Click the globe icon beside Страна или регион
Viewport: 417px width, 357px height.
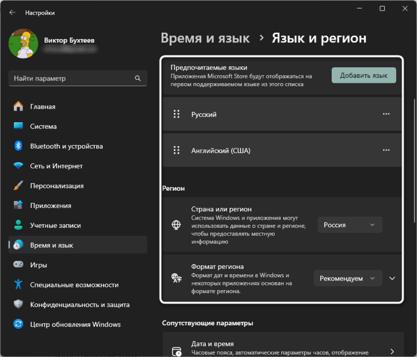(x=176, y=225)
